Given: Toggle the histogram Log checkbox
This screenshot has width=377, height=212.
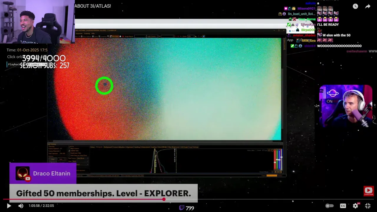Looking at the screenshot, I should click(263, 150).
